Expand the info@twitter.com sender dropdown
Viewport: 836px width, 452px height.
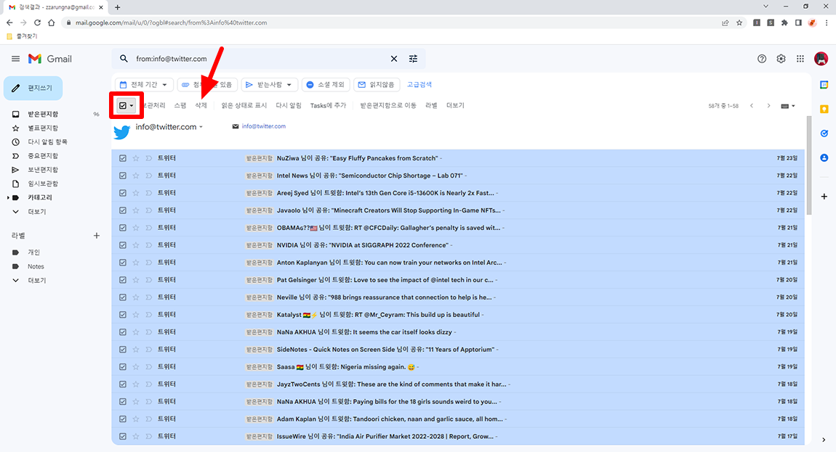(x=201, y=127)
